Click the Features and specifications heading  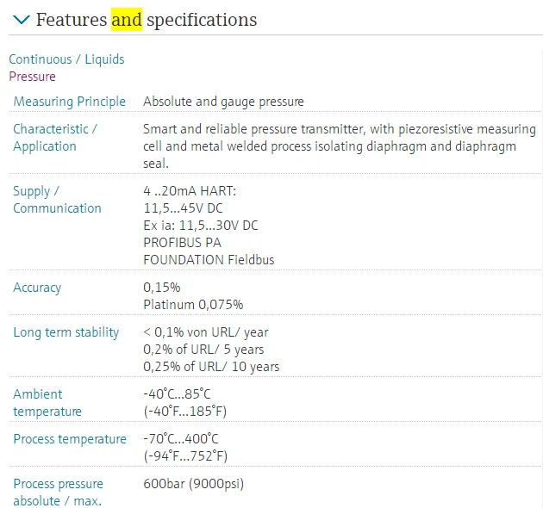[x=147, y=19]
